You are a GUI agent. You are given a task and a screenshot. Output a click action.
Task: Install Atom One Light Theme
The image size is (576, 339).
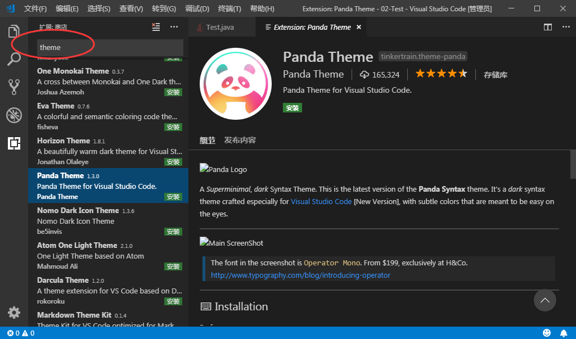(173, 266)
